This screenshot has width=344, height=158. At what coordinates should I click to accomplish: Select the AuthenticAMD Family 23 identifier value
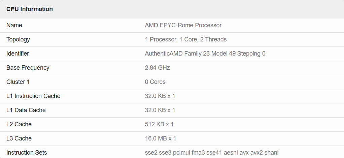[x=205, y=54]
